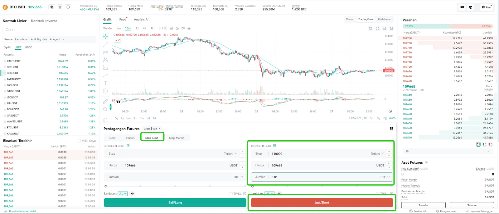Image resolution: width=499 pixels, height=214 pixels.
Task: Select the trend line drawing tool
Action: (105, 44)
